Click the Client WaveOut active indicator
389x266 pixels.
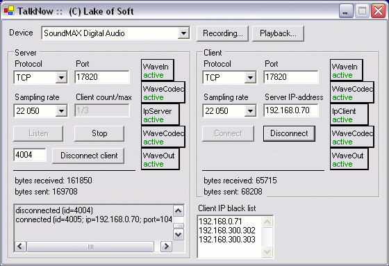(x=349, y=159)
